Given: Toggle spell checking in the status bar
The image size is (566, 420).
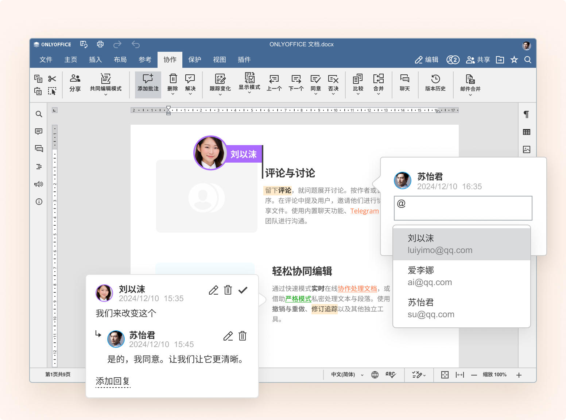Looking at the screenshot, I should pos(390,375).
